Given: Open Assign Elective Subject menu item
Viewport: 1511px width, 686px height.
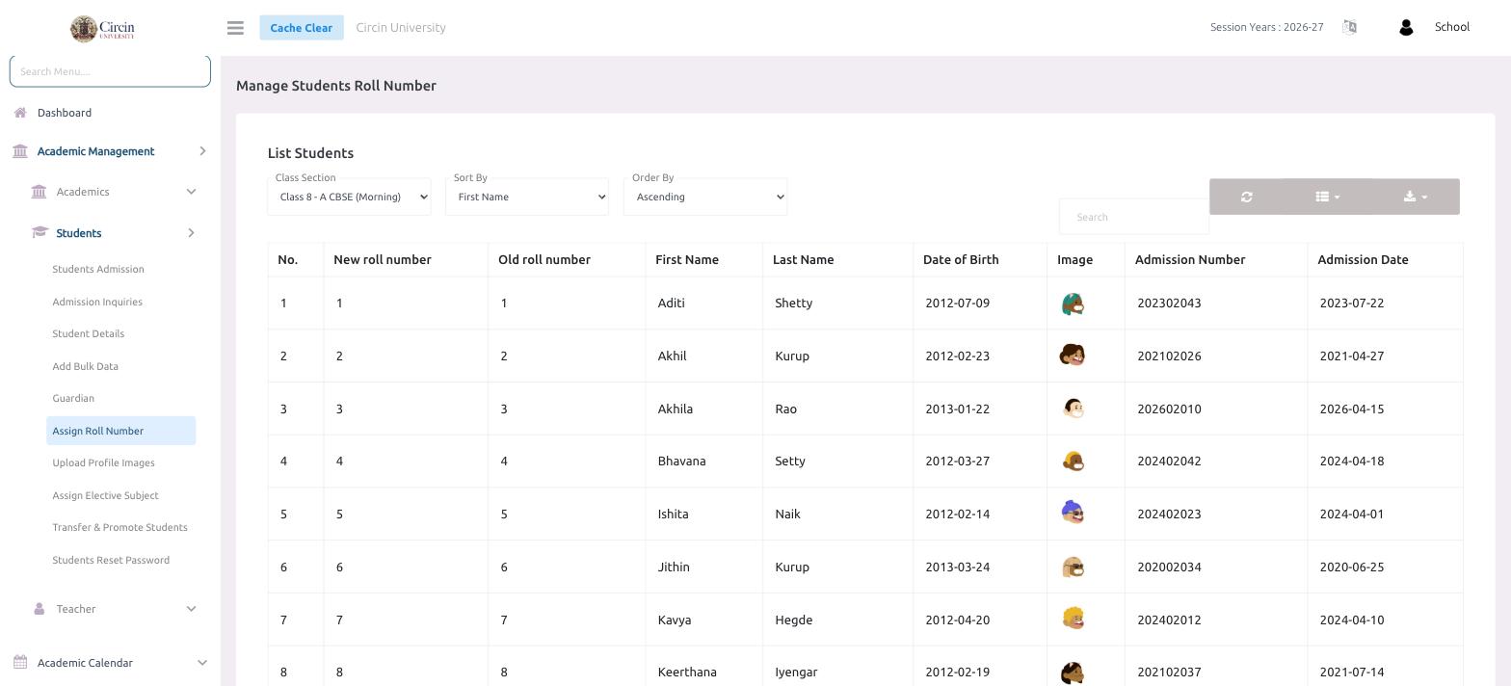Looking at the screenshot, I should [106, 495].
